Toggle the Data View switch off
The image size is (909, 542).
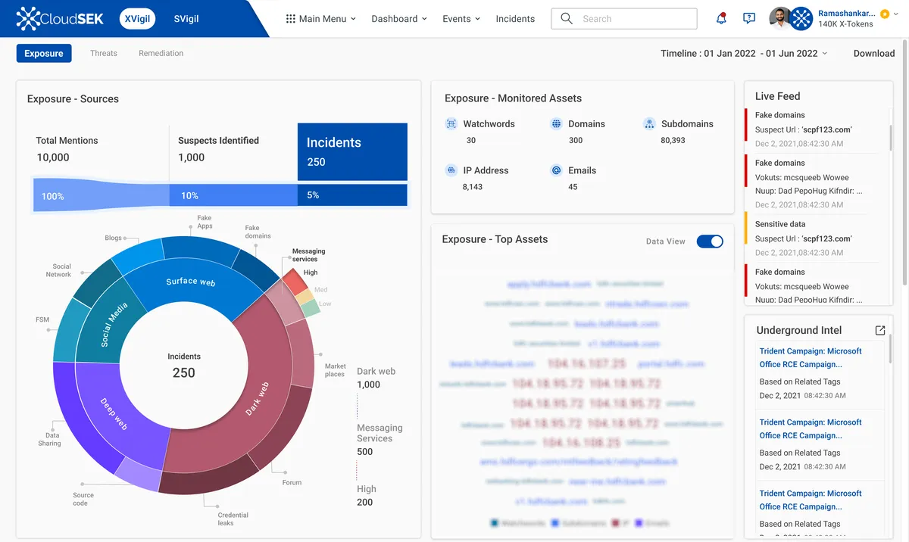pyautogui.click(x=710, y=241)
